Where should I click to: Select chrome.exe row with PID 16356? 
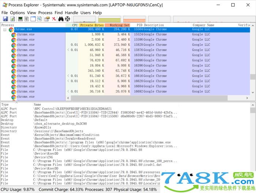pos(125,55)
